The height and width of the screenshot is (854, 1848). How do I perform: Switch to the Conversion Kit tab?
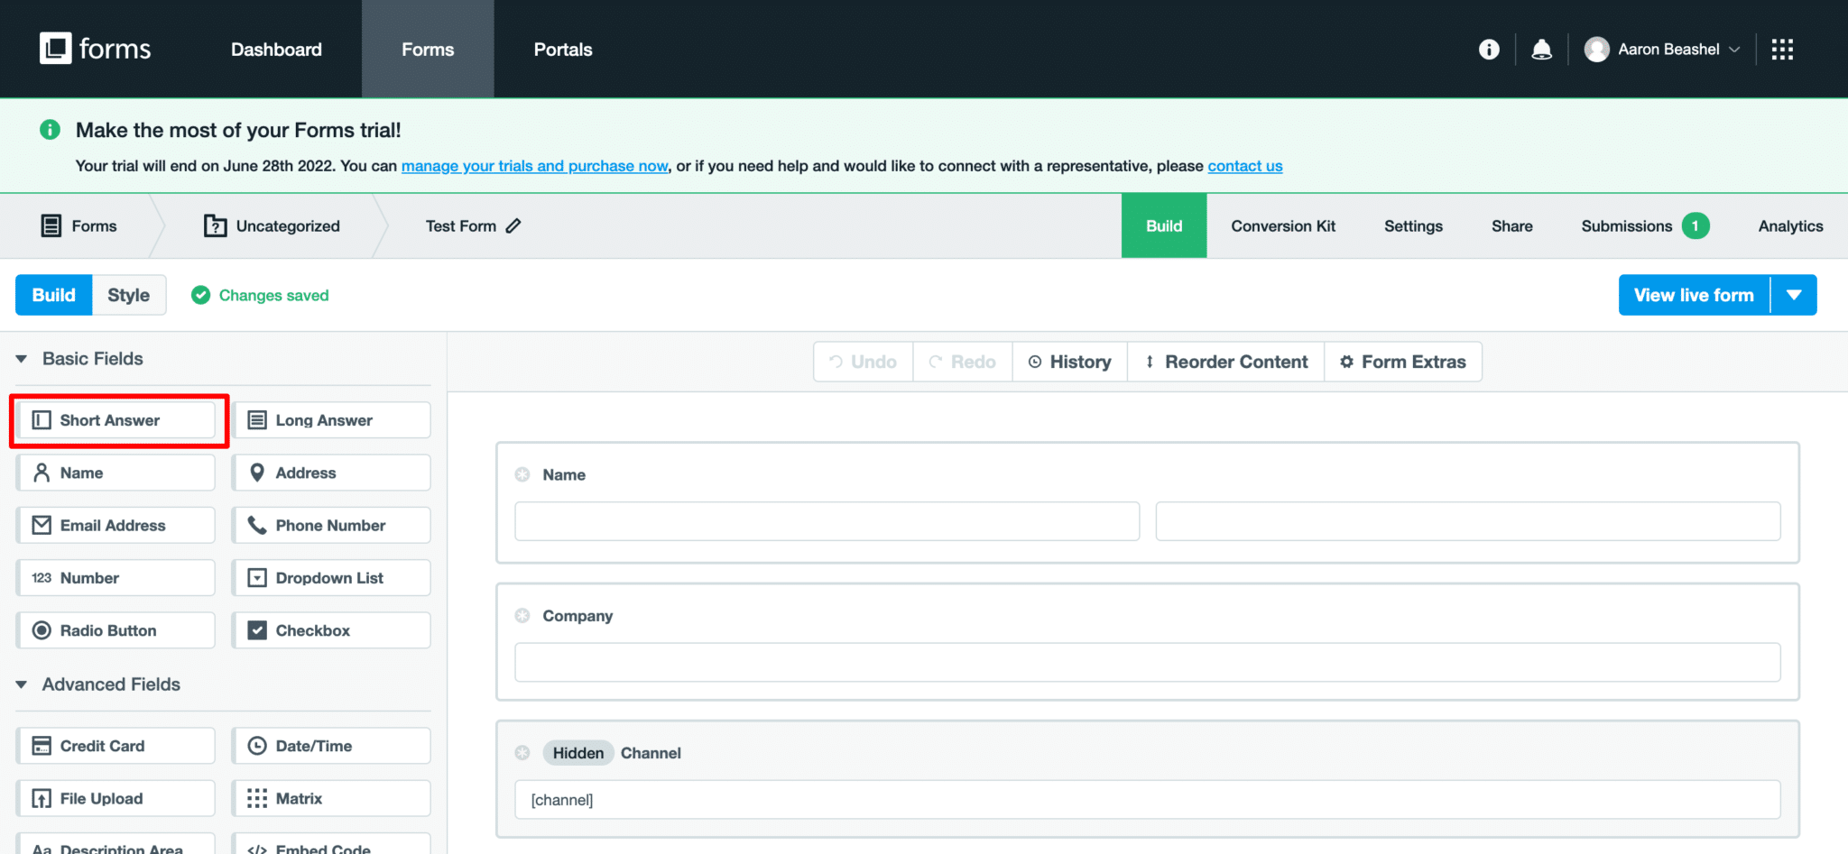pyautogui.click(x=1282, y=225)
